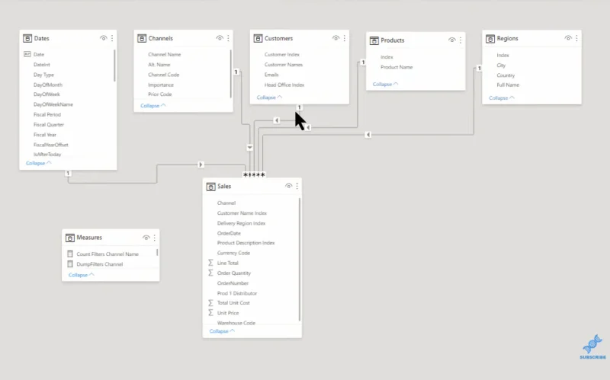Click the calendar icon beside Date field

tap(27, 54)
